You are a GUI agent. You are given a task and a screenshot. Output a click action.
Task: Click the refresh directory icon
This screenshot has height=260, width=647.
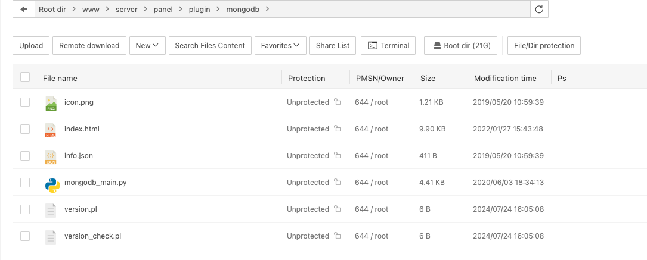pyautogui.click(x=539, y=10)
